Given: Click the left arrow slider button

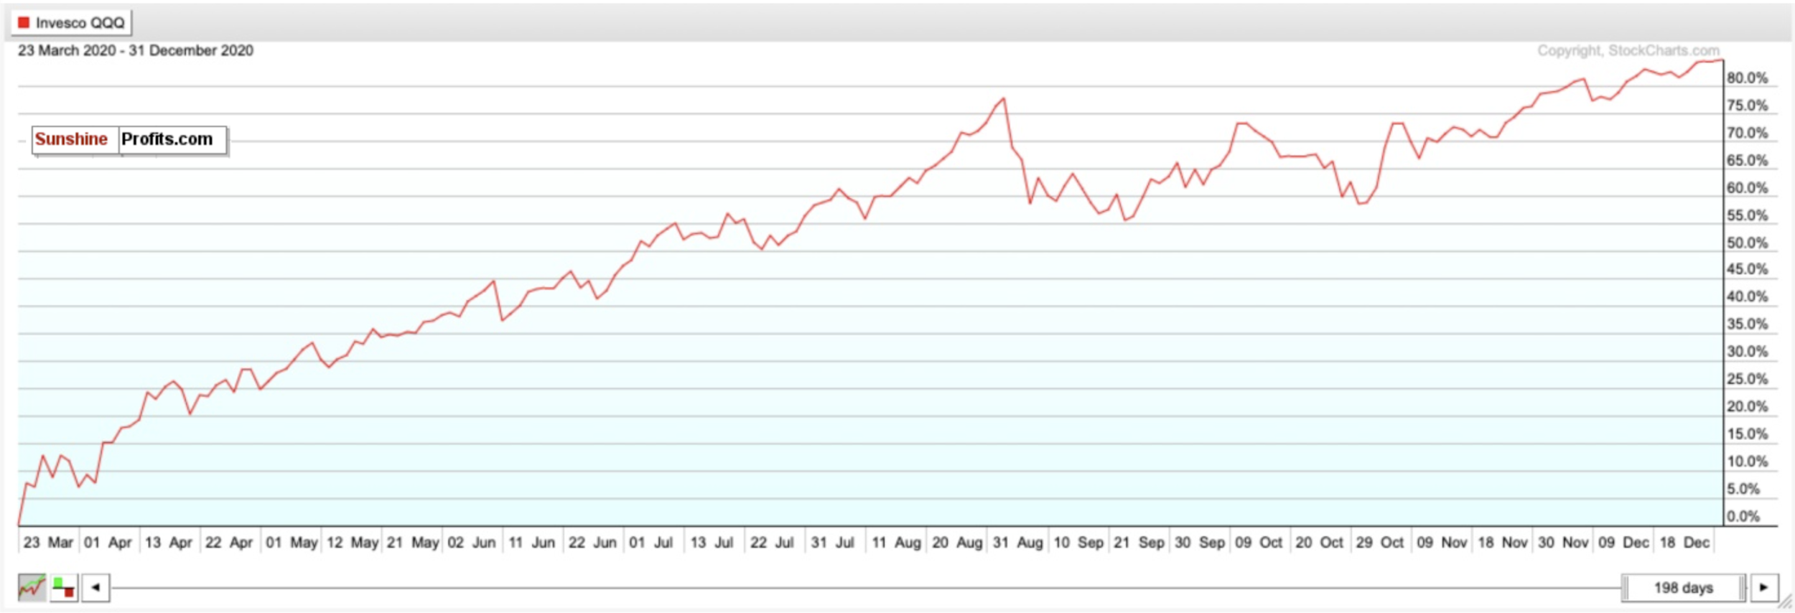Looking at the screenshot, I should click(95, 588).
